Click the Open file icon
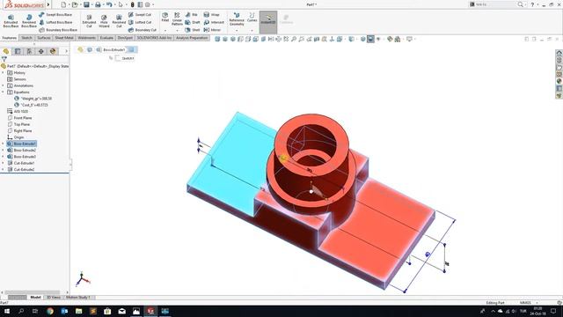563x317 pixels. [75, 4]
